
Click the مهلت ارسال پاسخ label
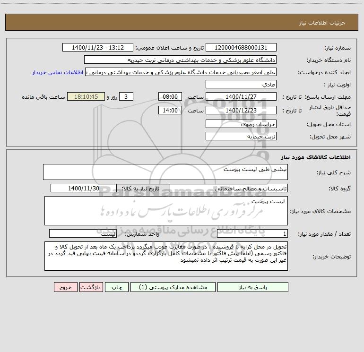tap(328, 97)
